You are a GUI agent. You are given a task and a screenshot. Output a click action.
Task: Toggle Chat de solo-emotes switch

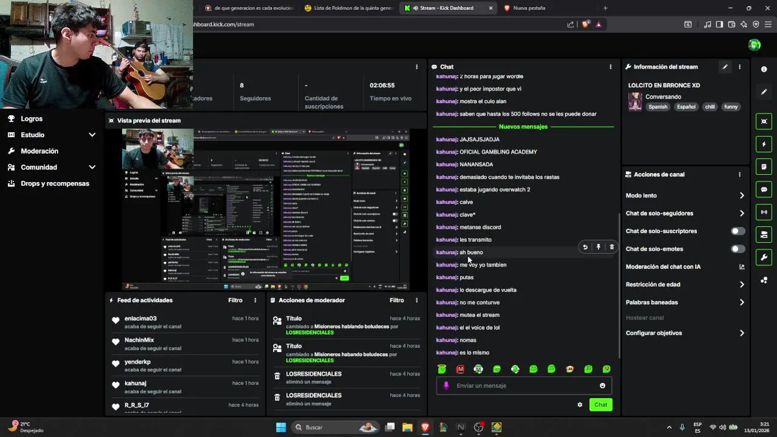738,249
